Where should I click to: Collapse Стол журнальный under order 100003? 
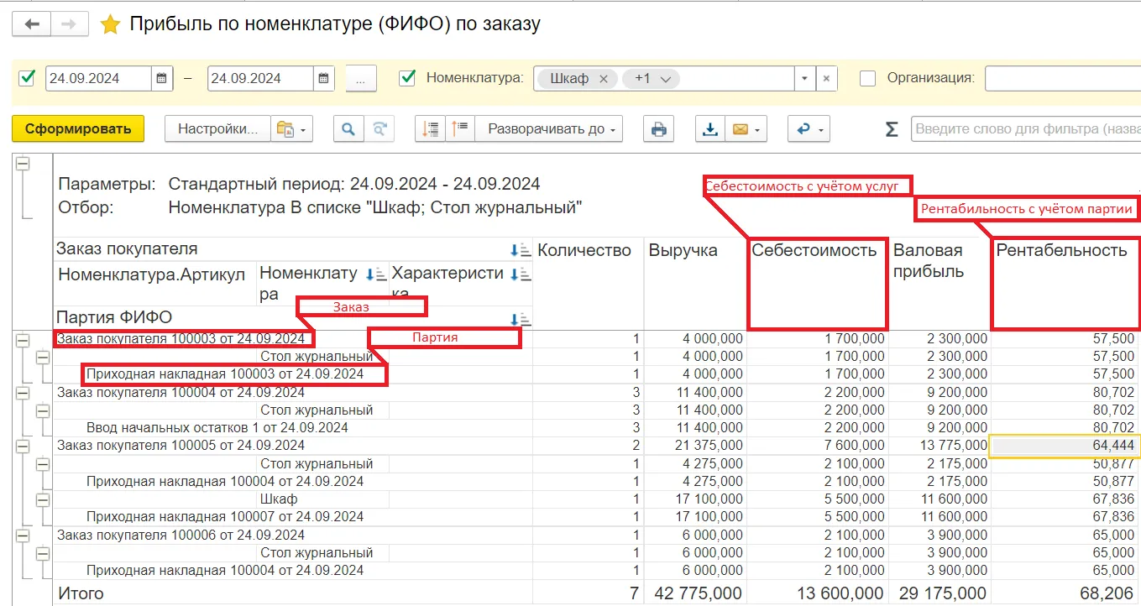pyautogui.click(x=41, y=357)
